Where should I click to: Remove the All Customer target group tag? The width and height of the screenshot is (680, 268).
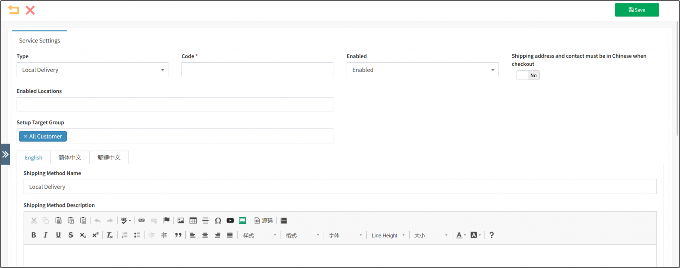point(25,137)
